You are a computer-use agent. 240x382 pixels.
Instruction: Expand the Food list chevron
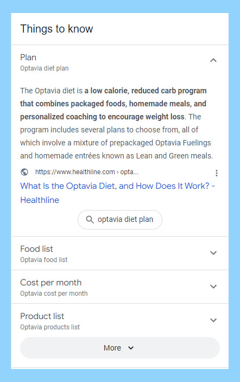click(213, 253)
